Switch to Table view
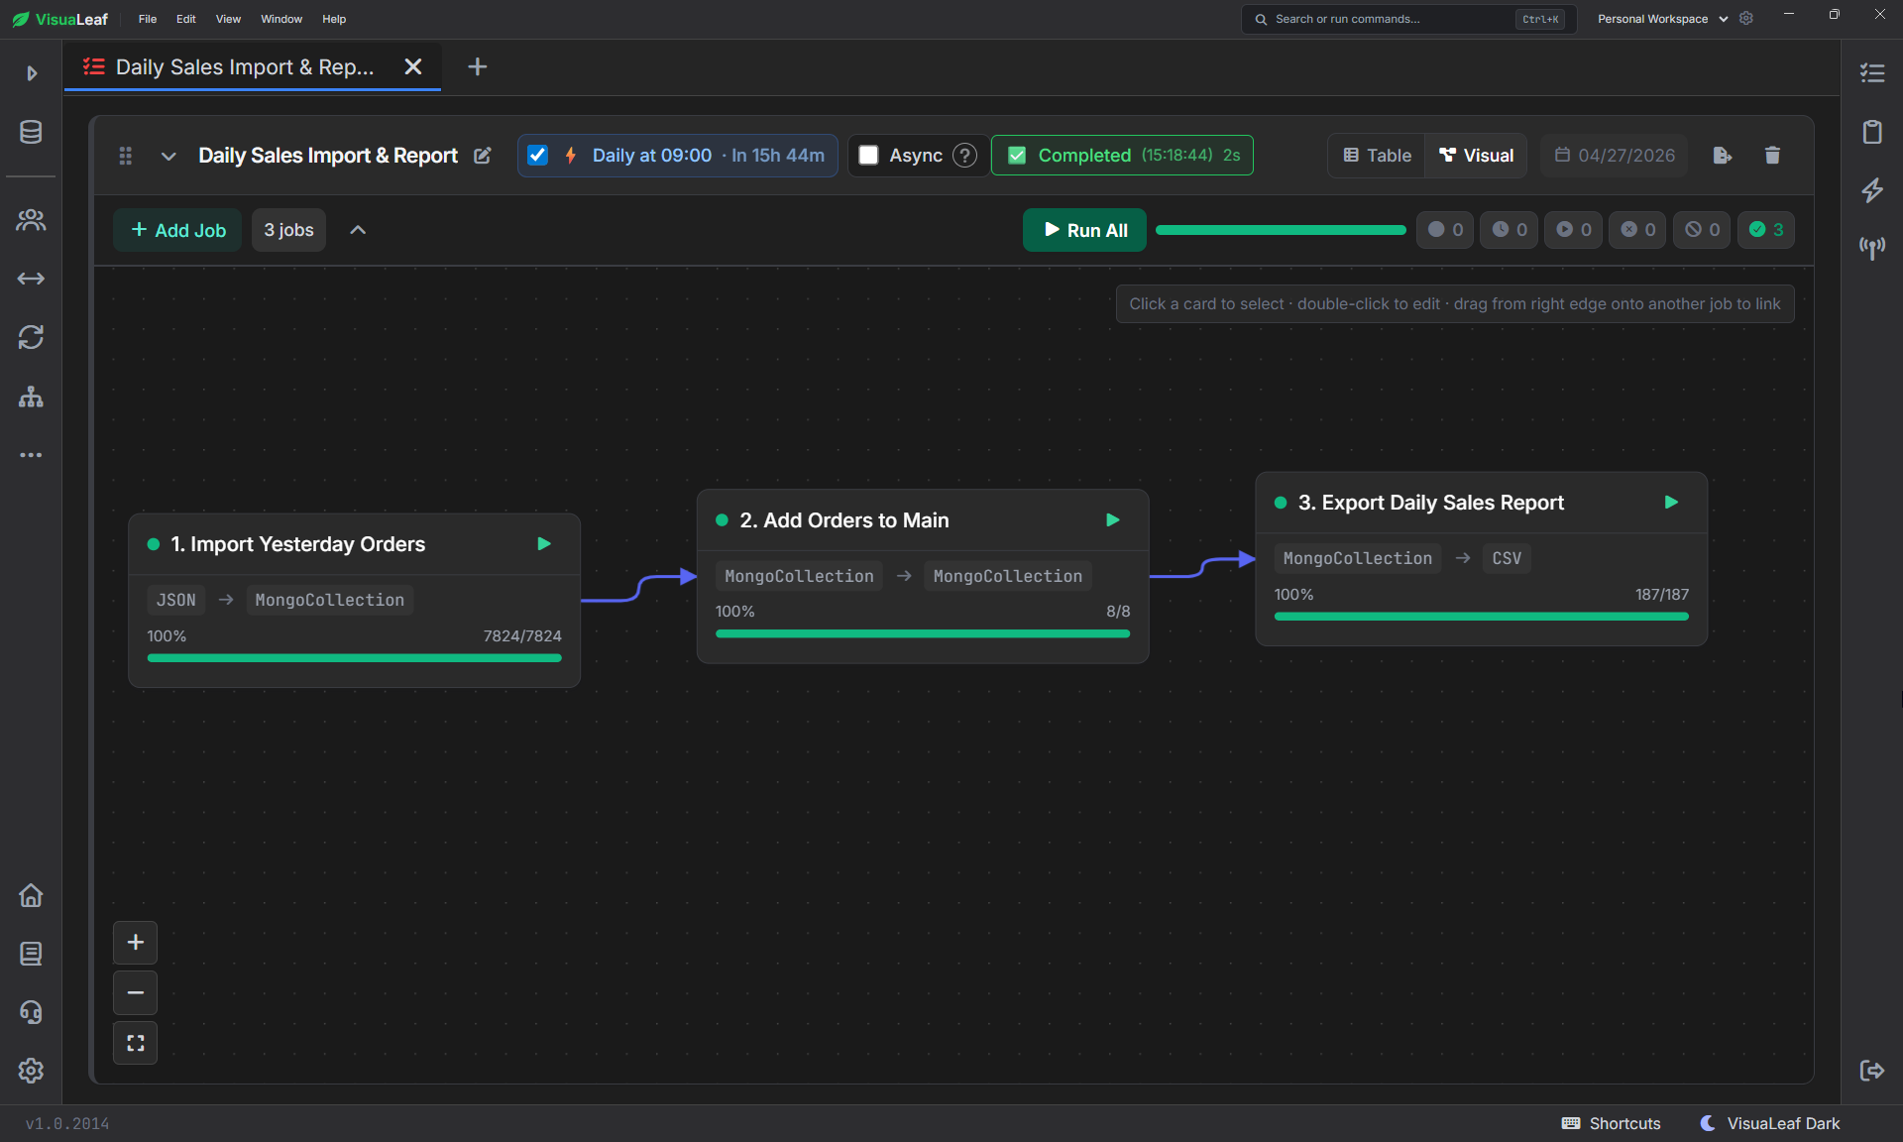The height and width of the screenshot is (1142, 1903). (1377, 156)
